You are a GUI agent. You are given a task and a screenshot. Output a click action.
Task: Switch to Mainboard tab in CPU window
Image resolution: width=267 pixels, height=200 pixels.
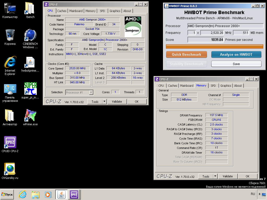click(x=76, y=11)
